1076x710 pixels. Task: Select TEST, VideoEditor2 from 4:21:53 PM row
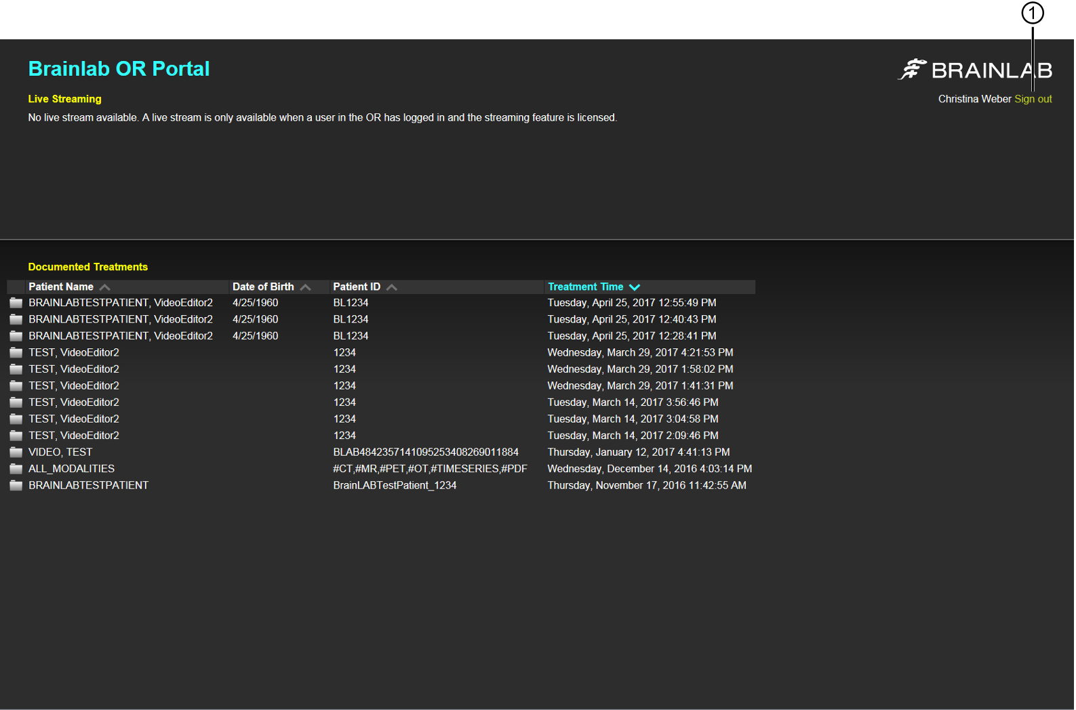74,352
